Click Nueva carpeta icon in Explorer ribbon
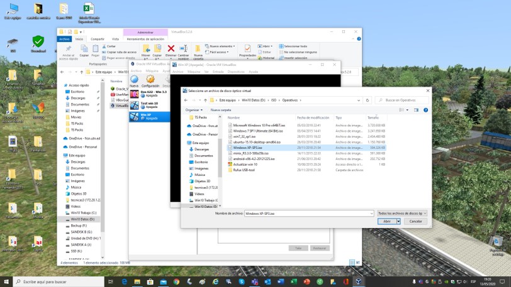Viewport: 511px width, 287px height. point(198,52)
